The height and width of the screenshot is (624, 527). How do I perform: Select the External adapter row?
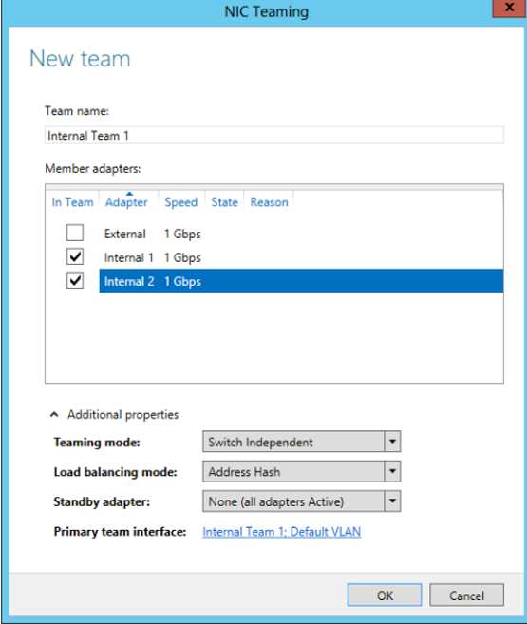coord(301,234)
